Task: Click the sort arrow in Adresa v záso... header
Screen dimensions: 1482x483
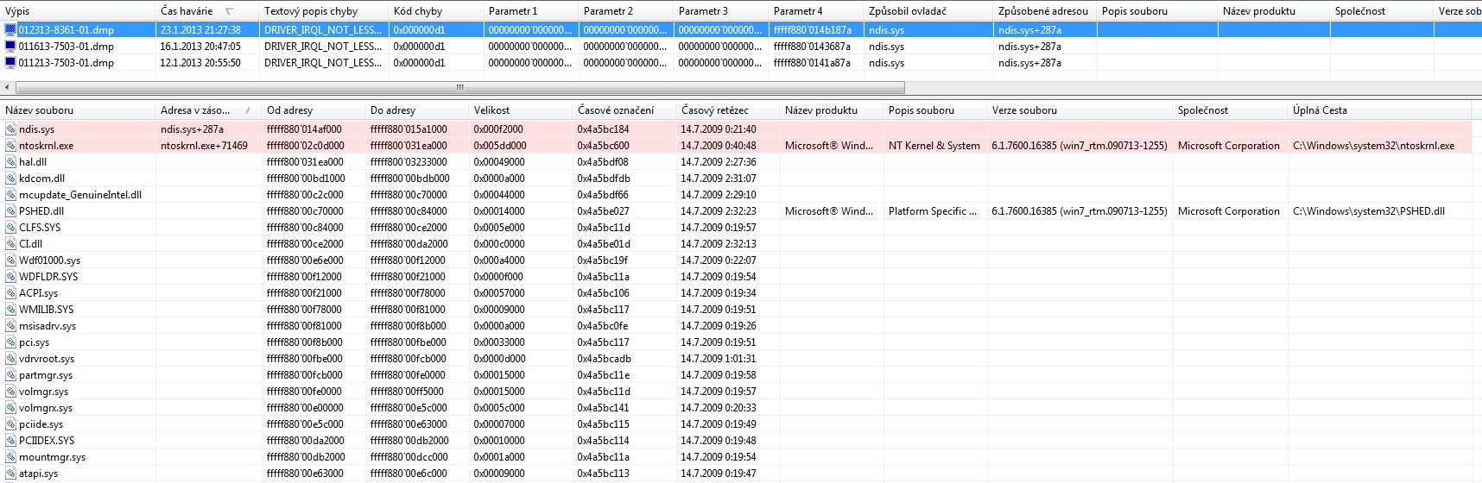Action: 248,110
